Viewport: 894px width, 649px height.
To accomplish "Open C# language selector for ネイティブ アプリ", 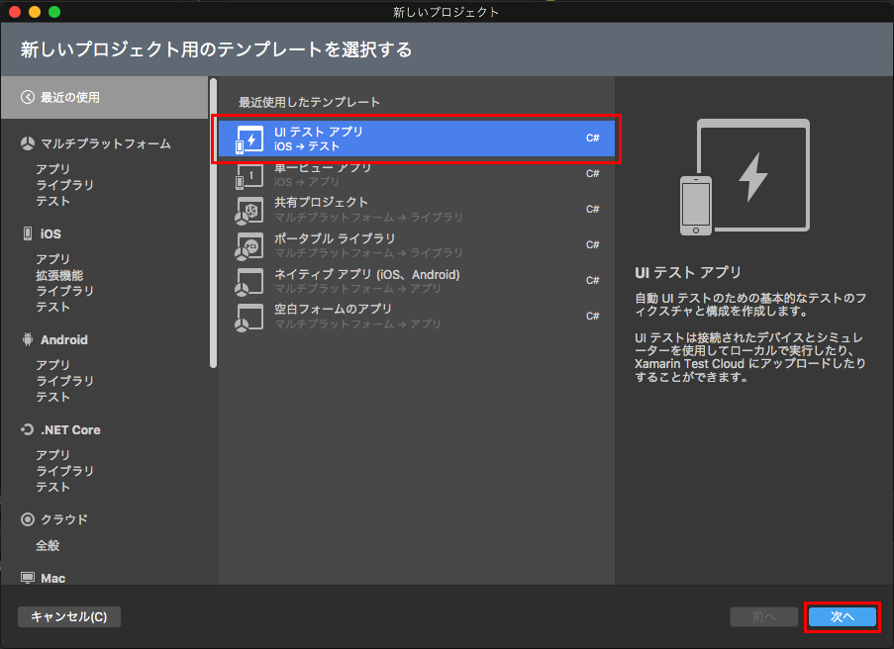I will (592, 280).
